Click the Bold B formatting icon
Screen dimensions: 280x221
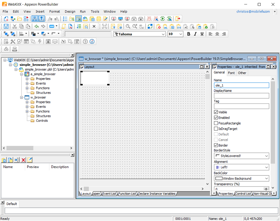pyautogui.click(x=188, y=34)
